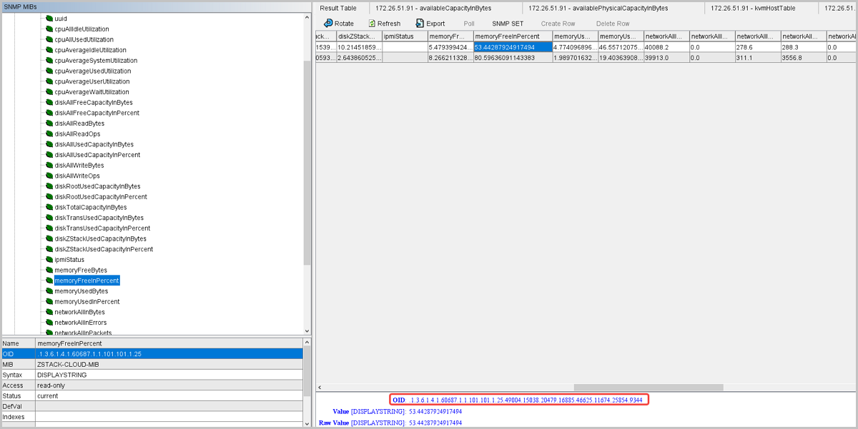
Task: Click the Rotate toolbar icon
Action: [329, 24]
